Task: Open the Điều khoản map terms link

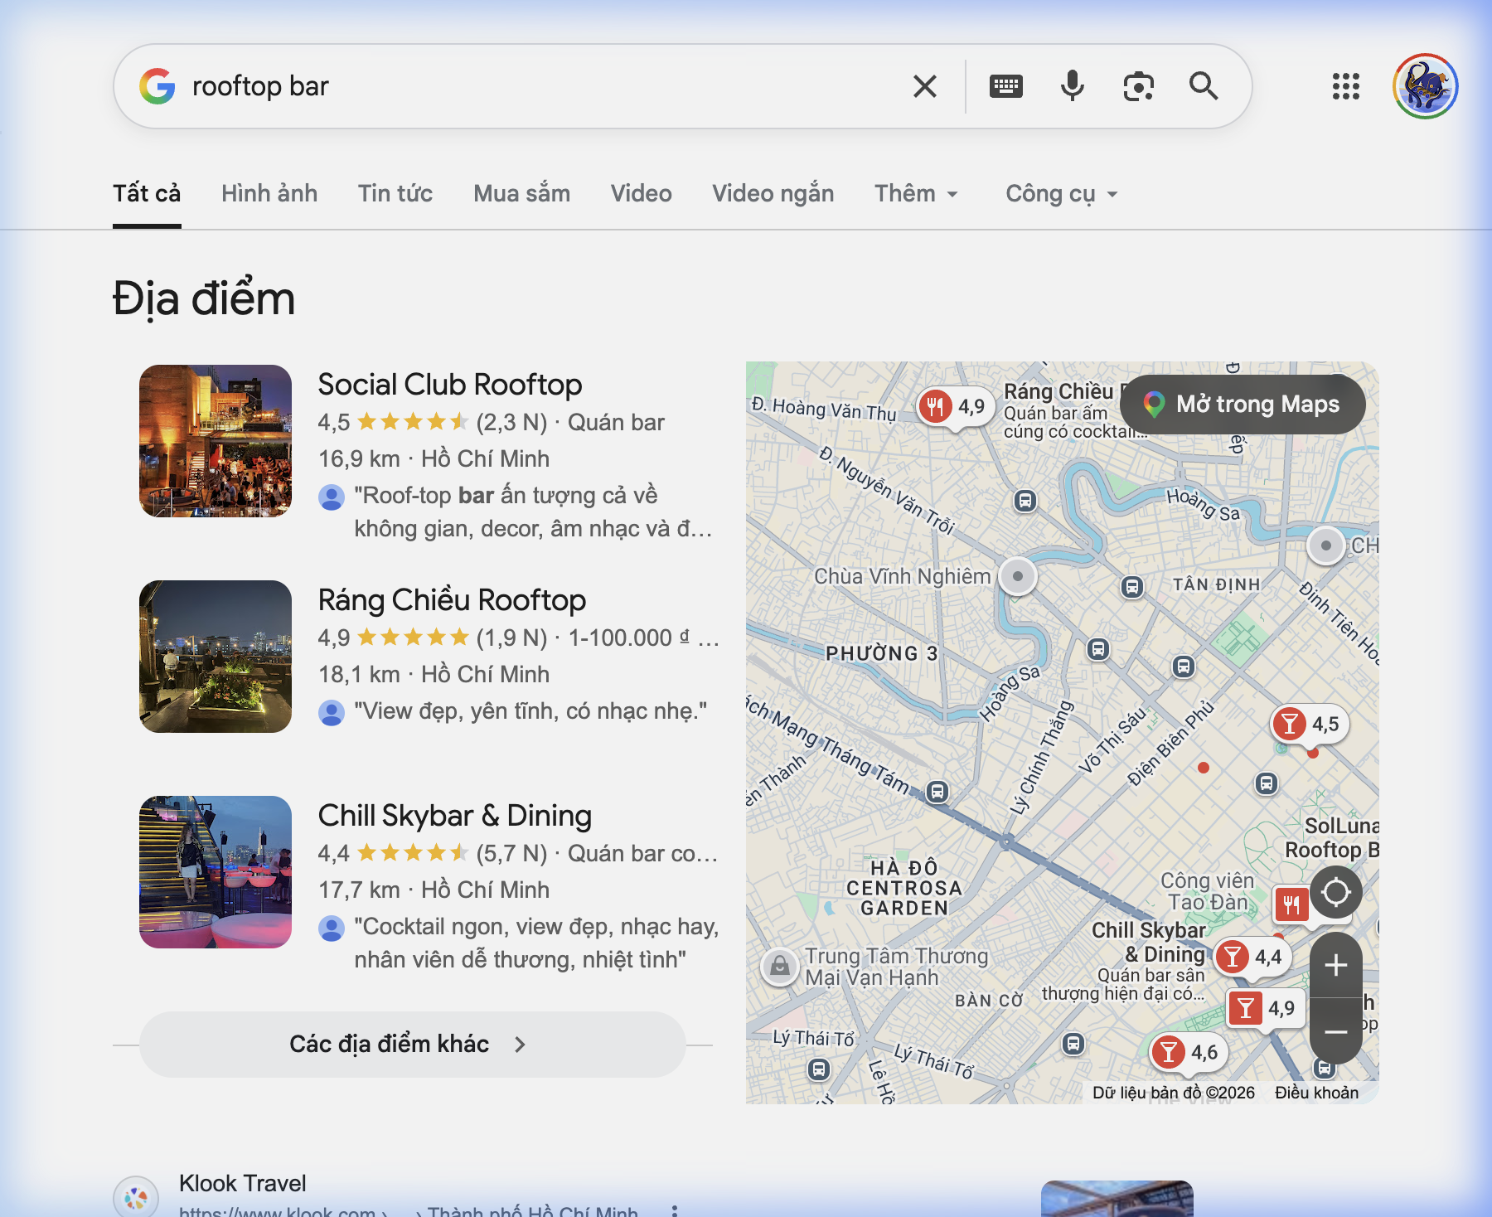Action: [1316, 1093]
